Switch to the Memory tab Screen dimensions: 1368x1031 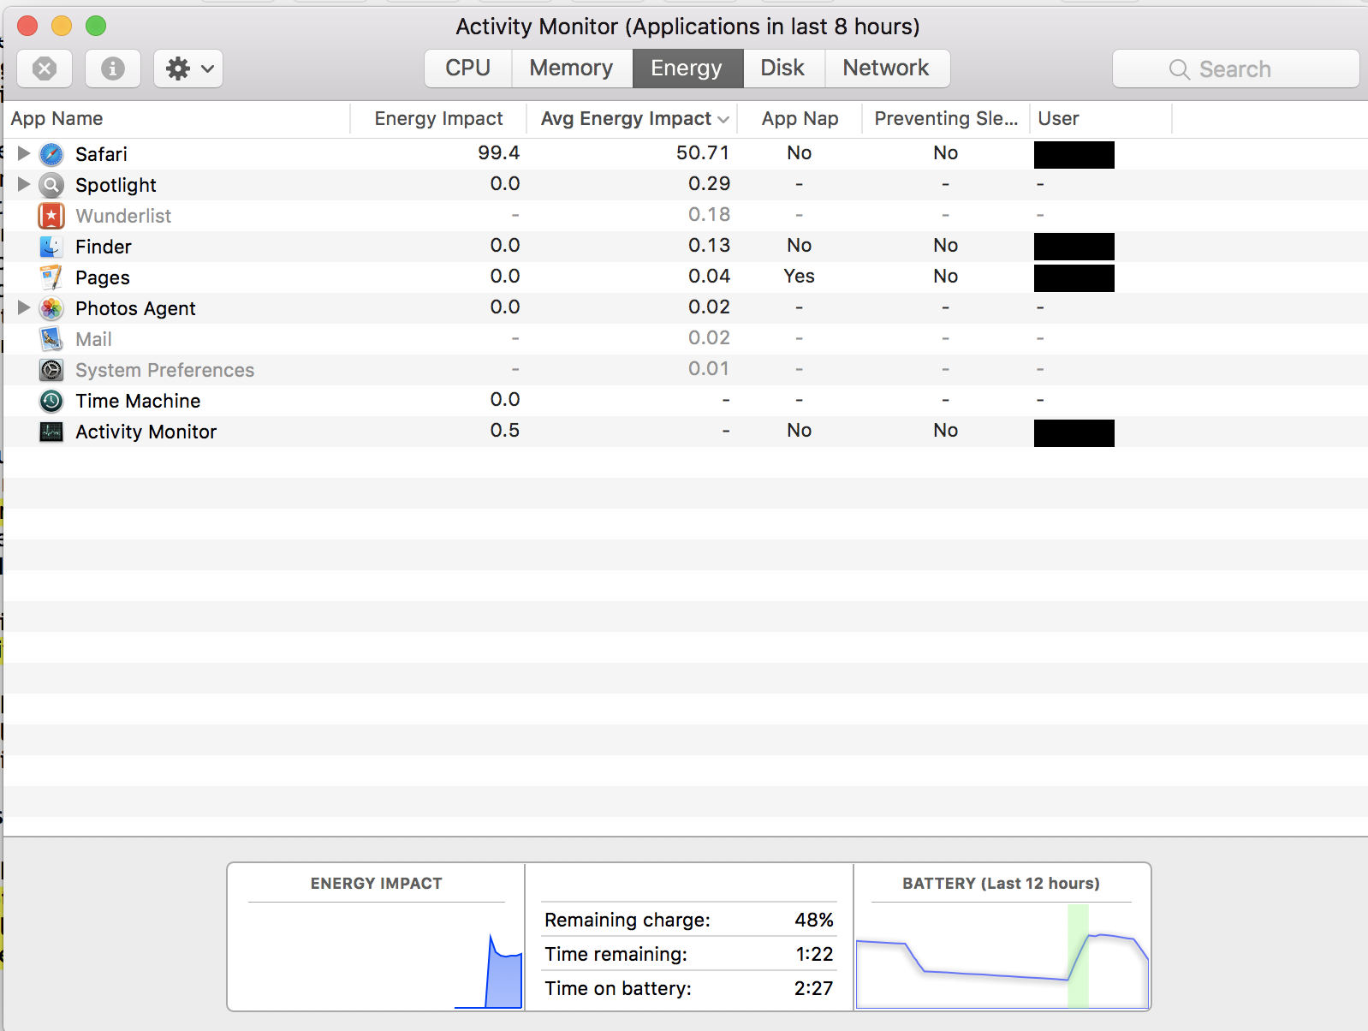(x=572, y=69)
